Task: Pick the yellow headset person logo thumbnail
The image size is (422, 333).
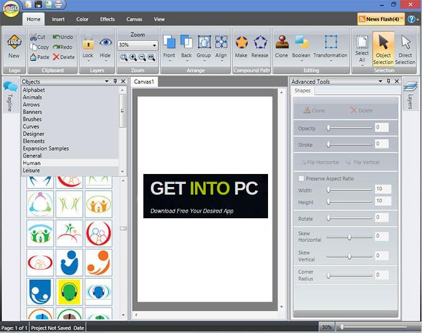Action: (69, 292)
